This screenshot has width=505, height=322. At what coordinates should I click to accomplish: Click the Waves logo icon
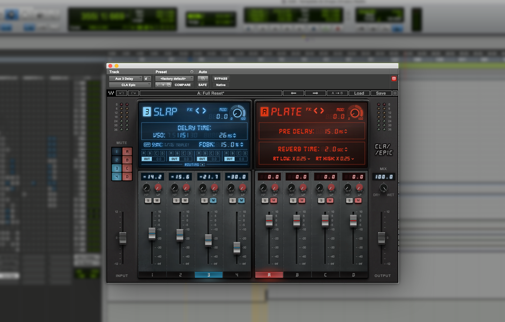(111, 93)
